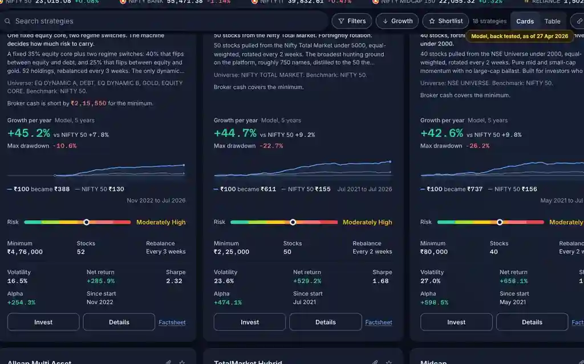This screenshot has width=584, height=364.
Task: Click the "Model, back tested, as of 27 Apr 2026" tooltip
Action: point(520,36)
